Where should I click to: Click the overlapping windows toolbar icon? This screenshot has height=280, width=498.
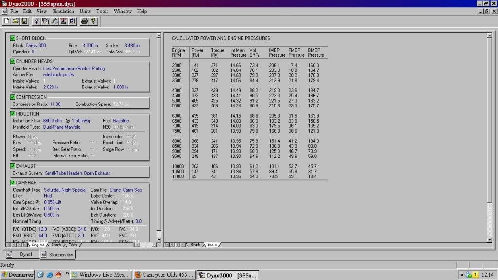[x=45, y=21]
